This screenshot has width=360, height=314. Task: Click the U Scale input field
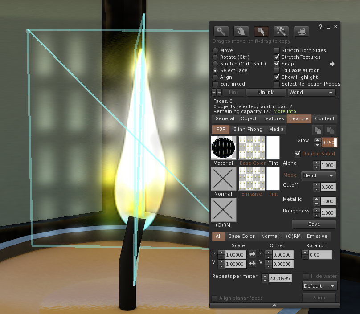pos(236,255)
